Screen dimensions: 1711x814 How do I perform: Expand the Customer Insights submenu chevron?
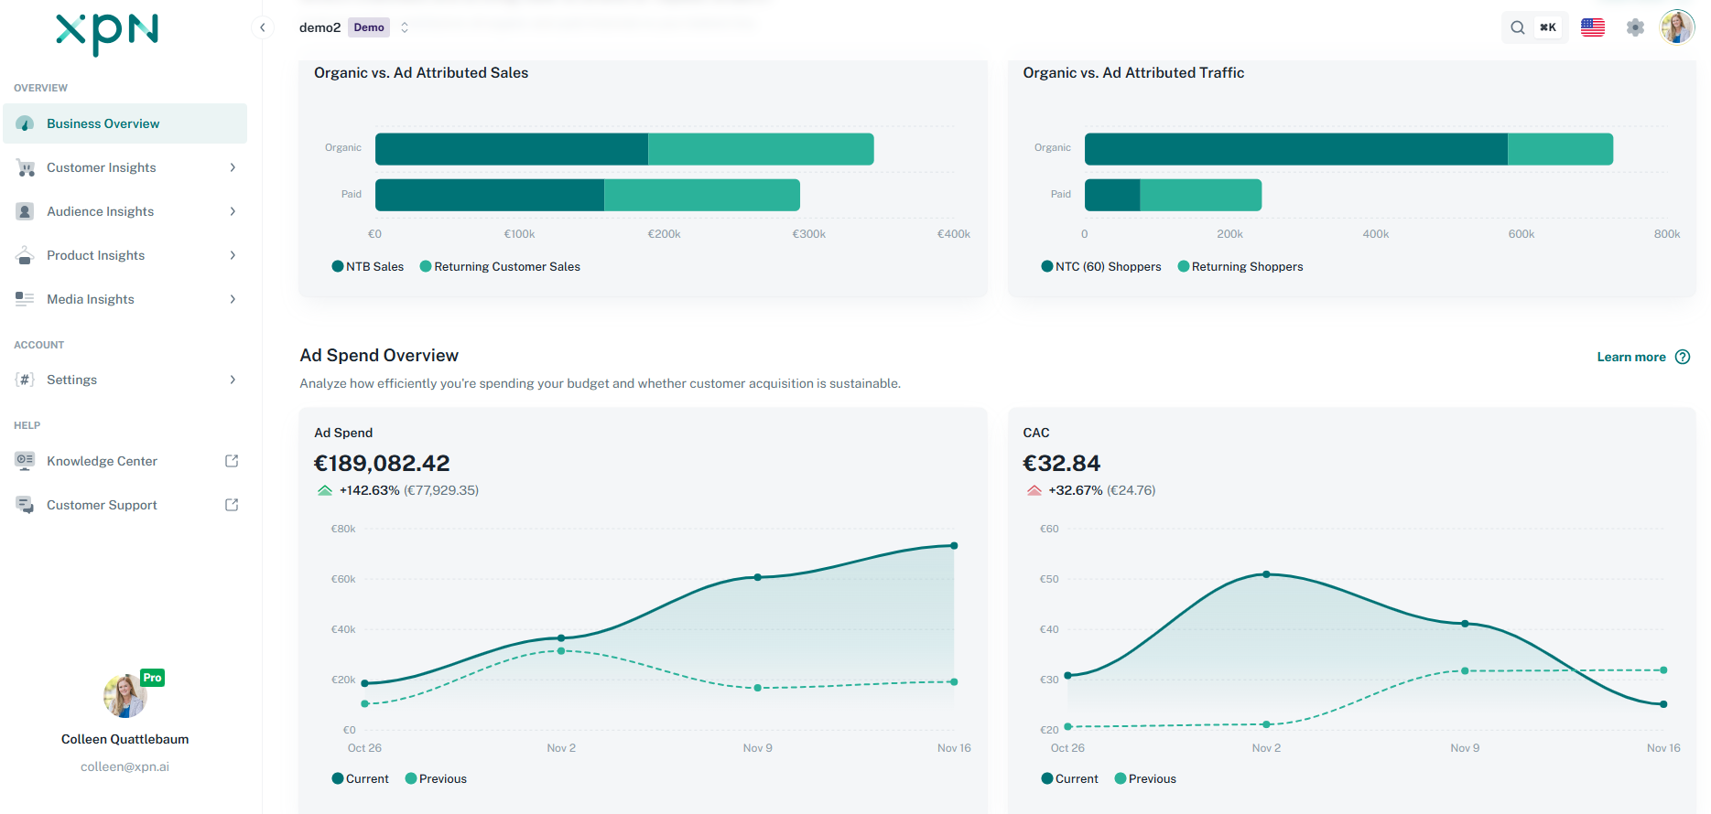(x=233, y=167)
